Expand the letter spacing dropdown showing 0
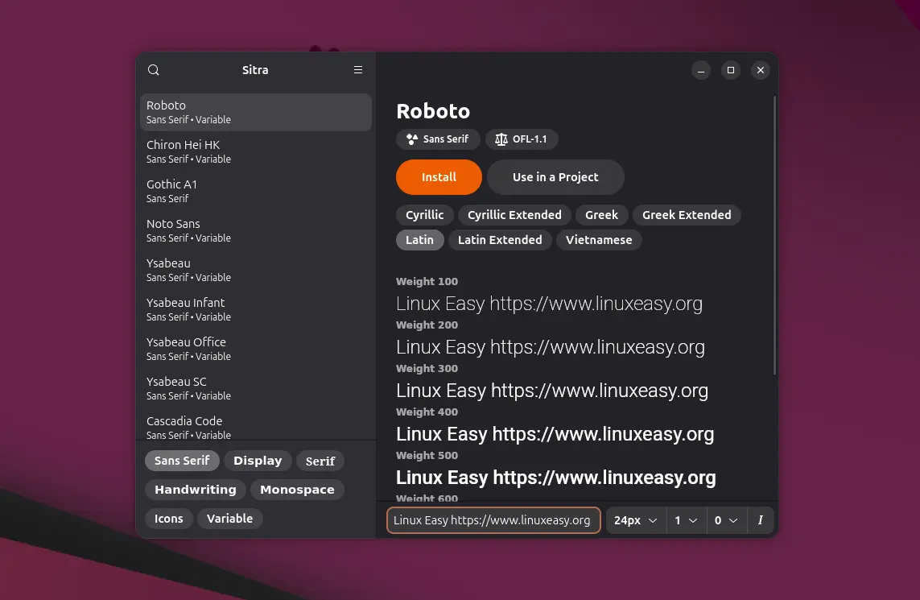Screen dimensions: 920x600 tap(726, 519)
